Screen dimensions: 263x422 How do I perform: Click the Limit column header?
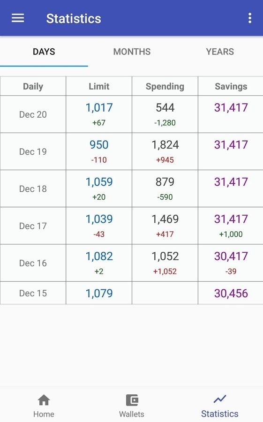pos(99,86)
